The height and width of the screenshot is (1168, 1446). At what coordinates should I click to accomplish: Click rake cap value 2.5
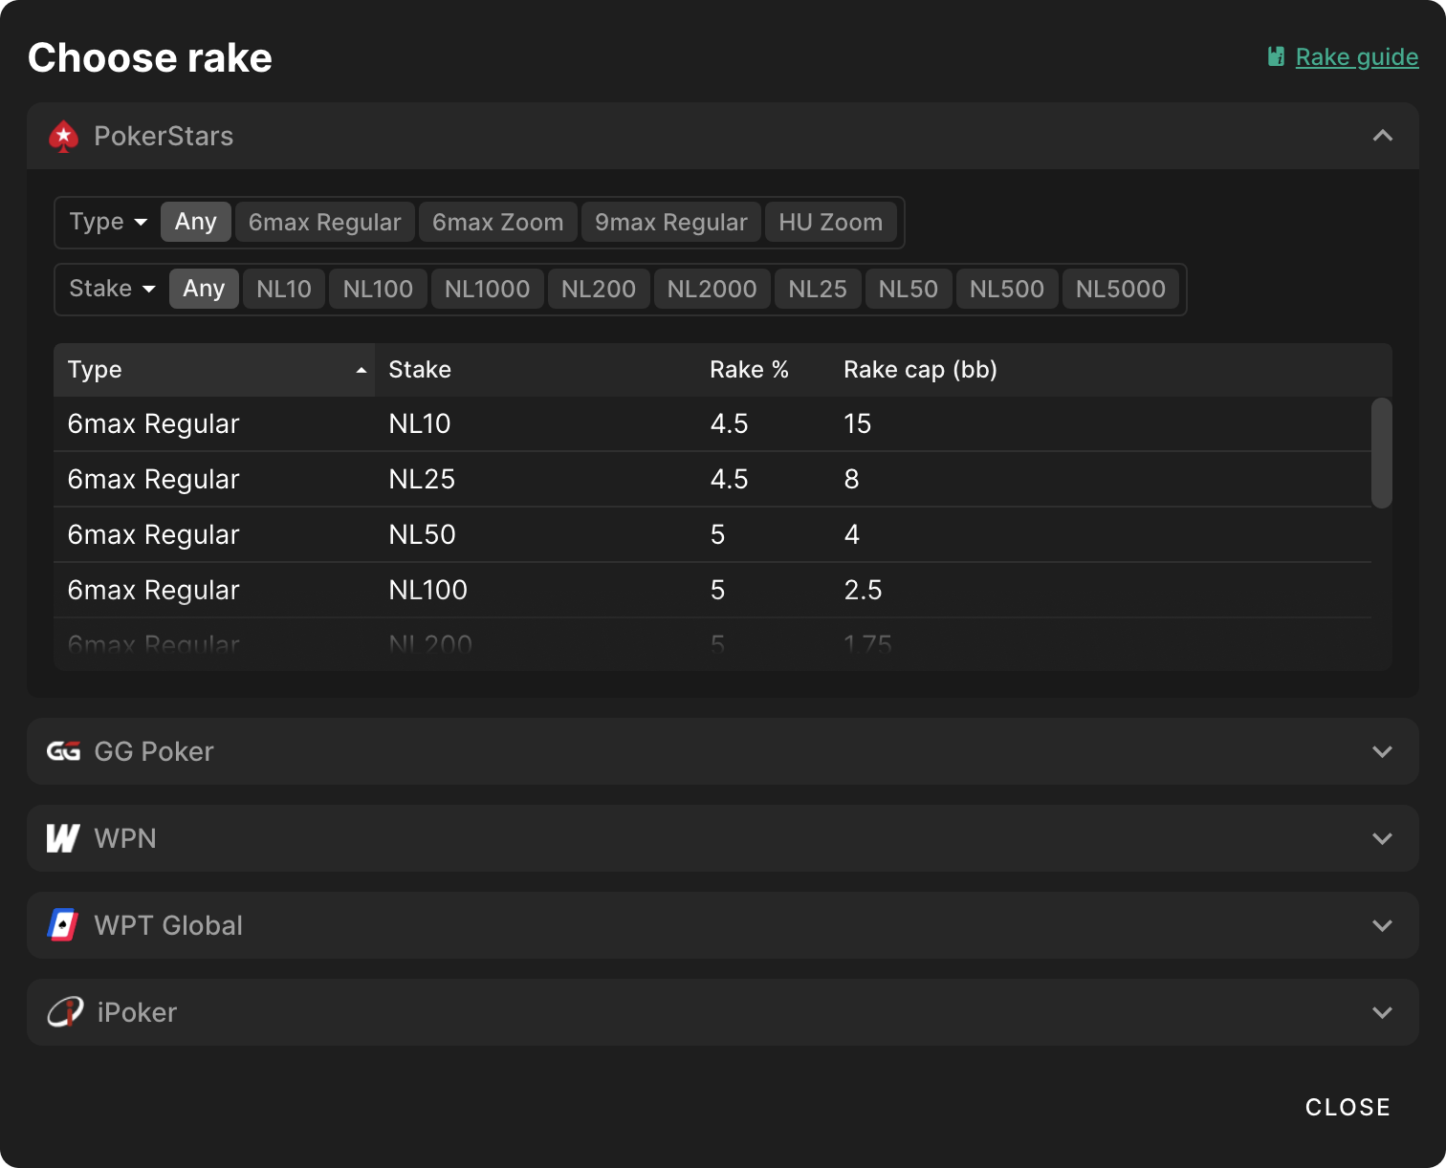point(863,590)
